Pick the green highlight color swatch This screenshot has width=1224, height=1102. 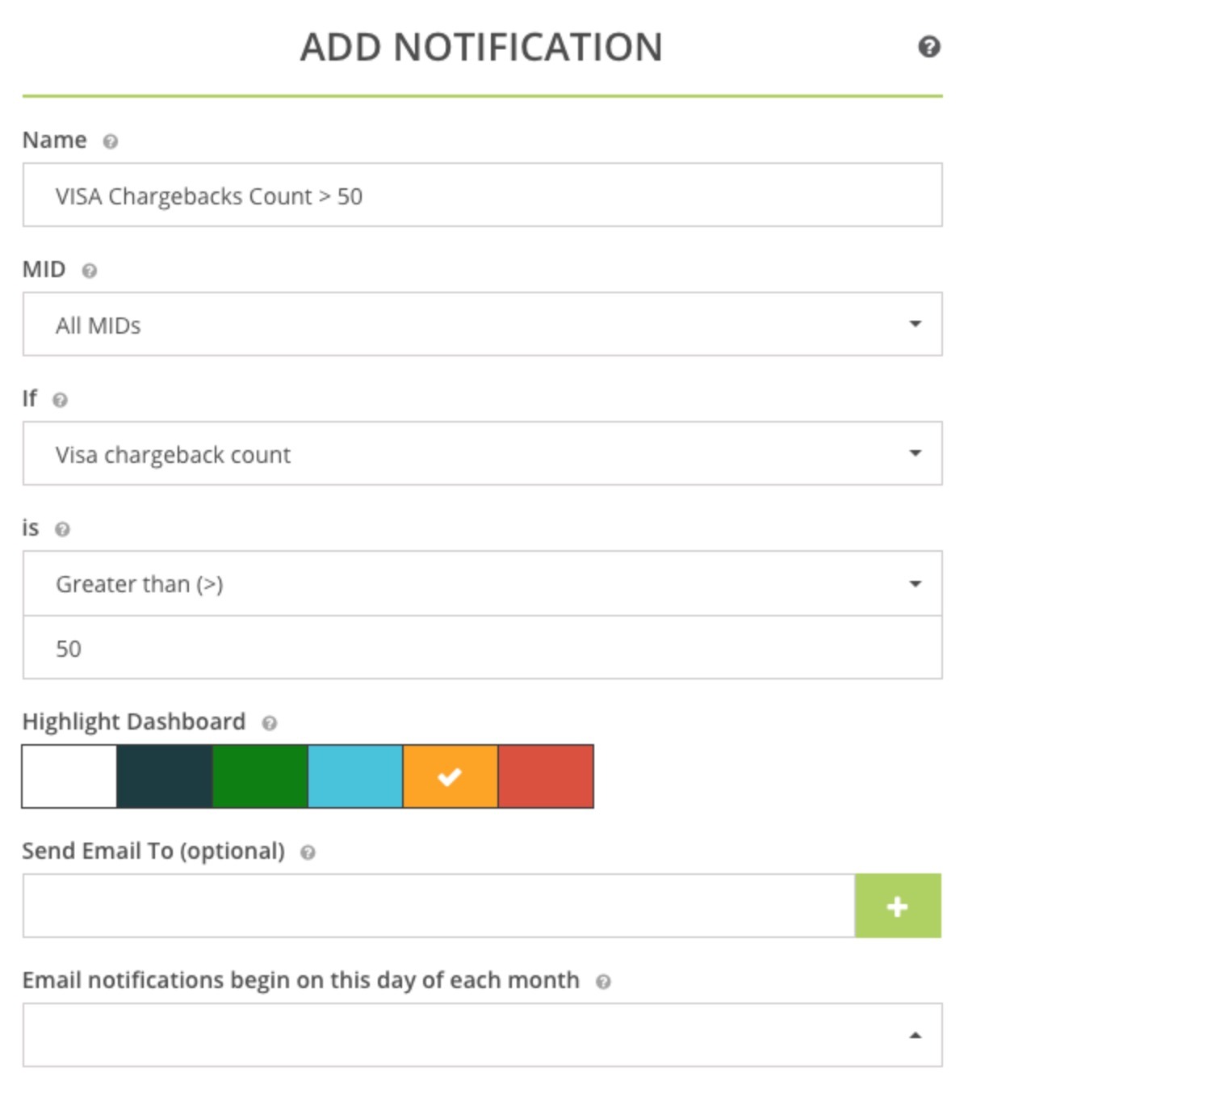pyautogui.click(x=260, y=776)
